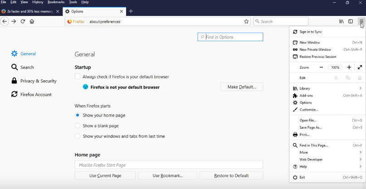The image size is (366, 189).
Task: Close the hamburger menu button
Action: [x=361, y=21]
